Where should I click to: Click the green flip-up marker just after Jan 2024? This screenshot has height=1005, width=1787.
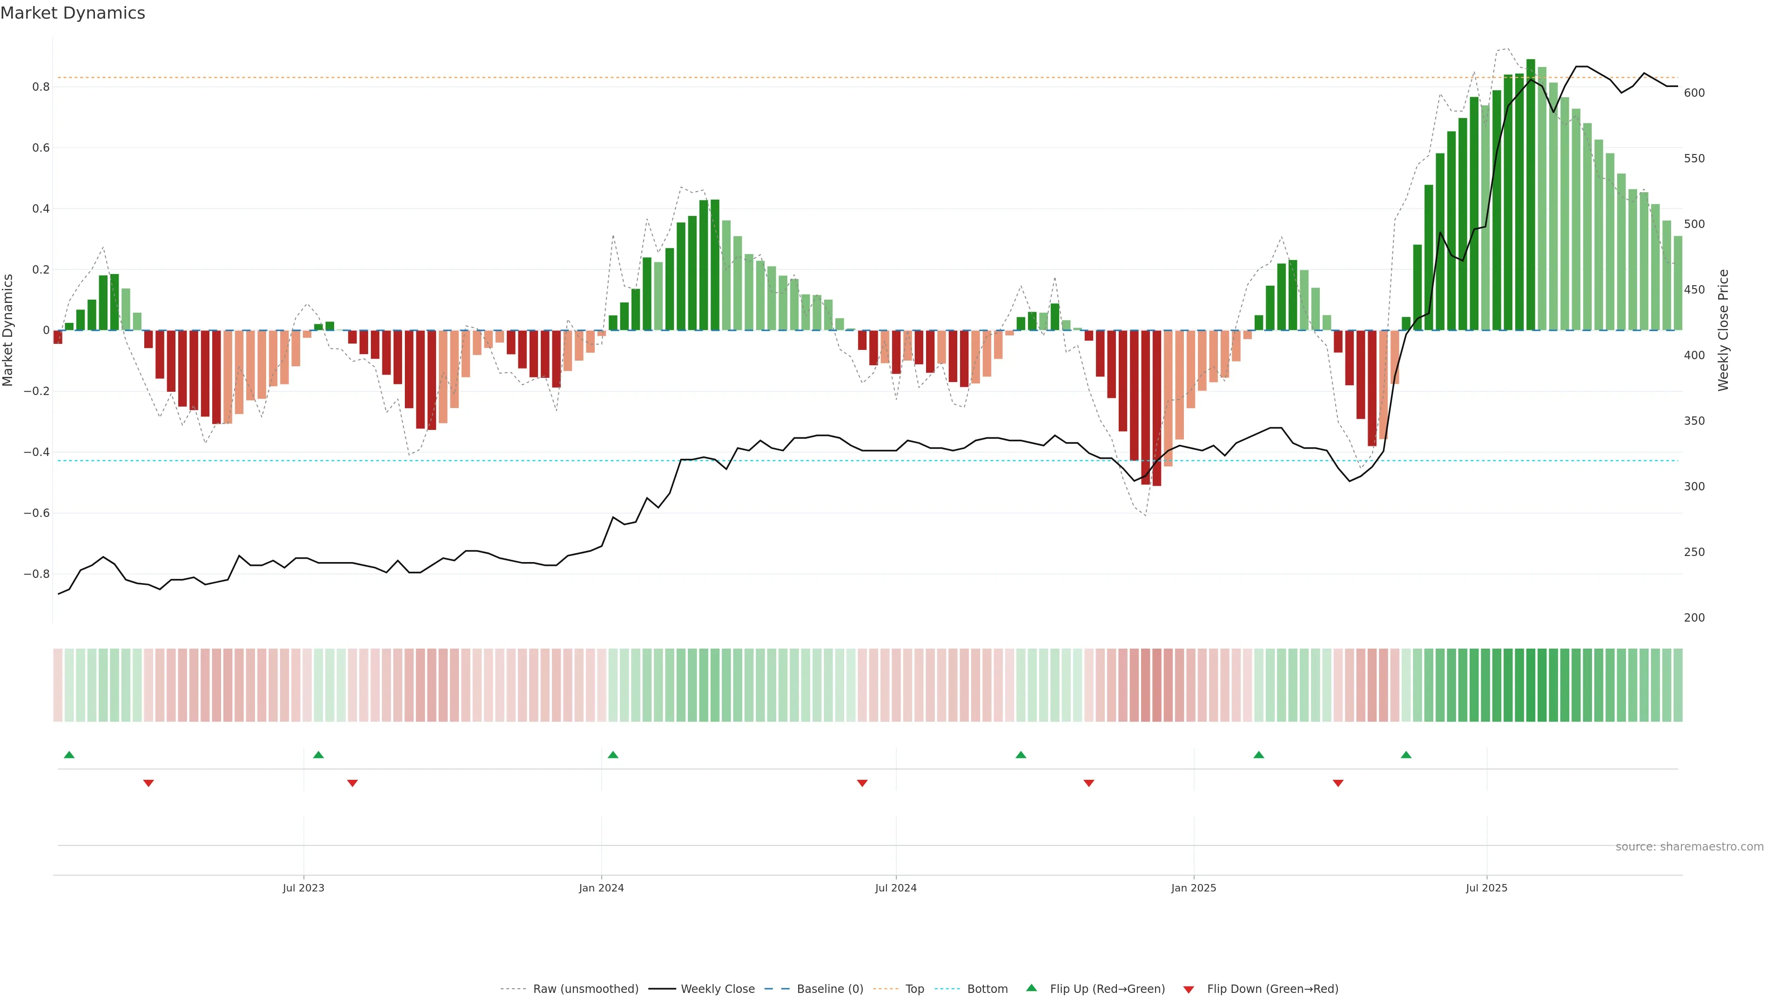612,755
